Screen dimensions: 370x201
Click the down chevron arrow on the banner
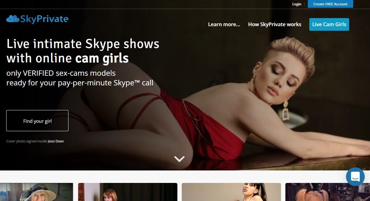click(x=179, y=159)
